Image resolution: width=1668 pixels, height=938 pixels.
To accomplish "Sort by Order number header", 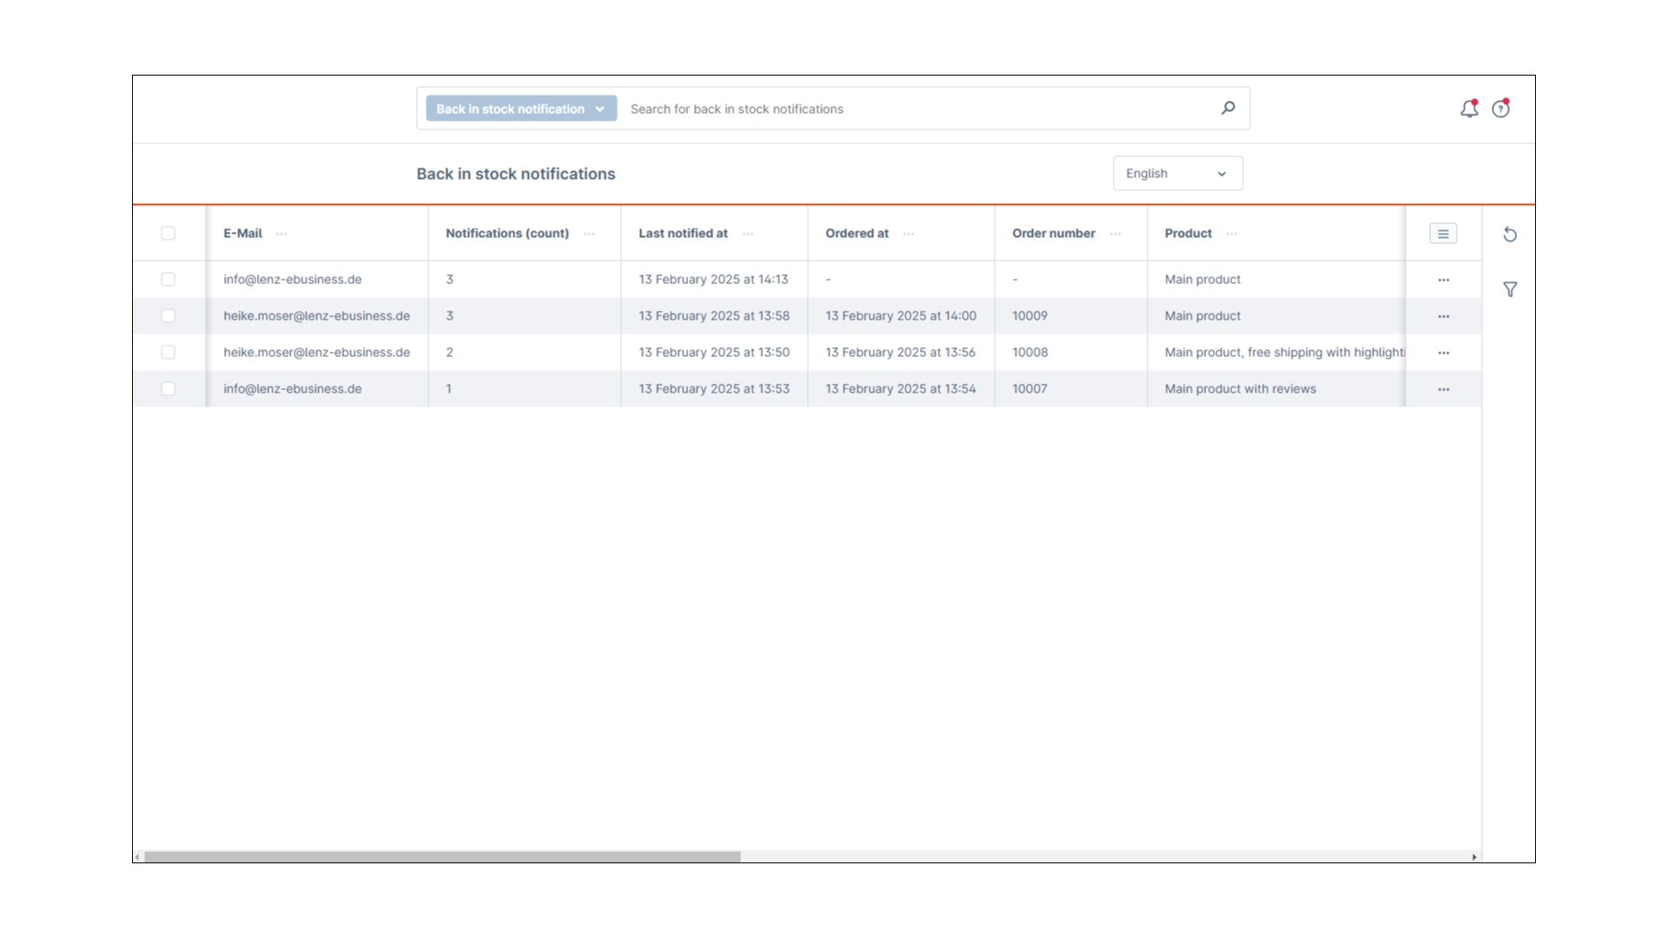I will pos(1053,233).
